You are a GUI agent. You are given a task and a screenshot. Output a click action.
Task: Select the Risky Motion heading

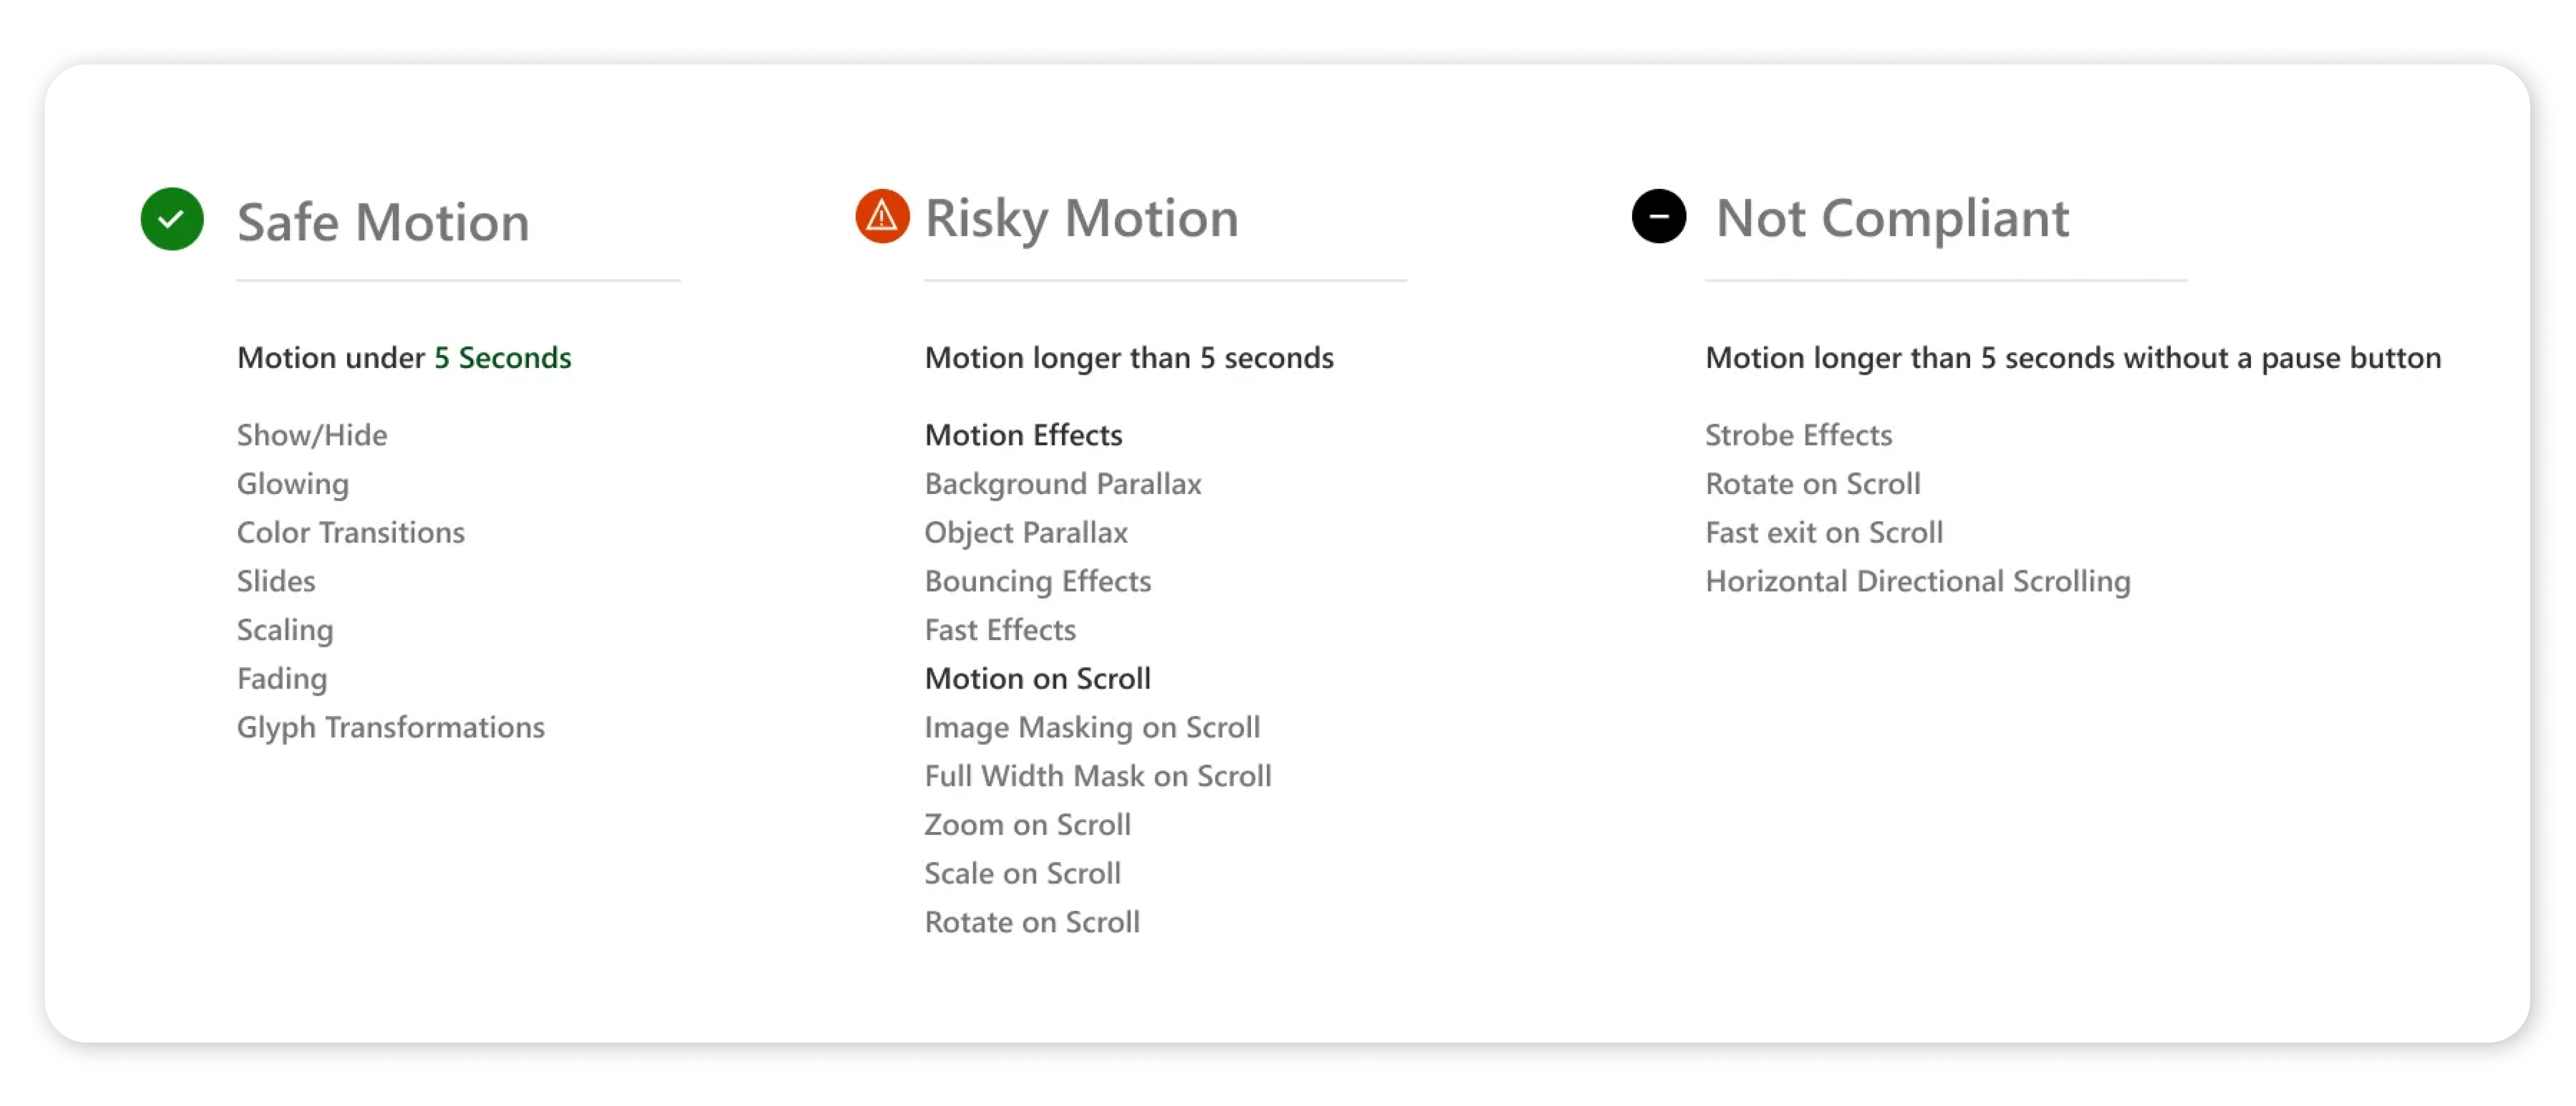(1081, 218)
